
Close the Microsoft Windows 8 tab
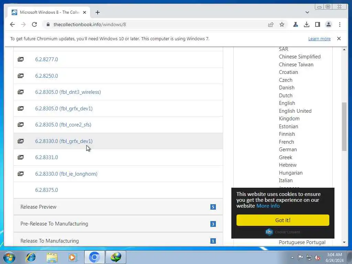point(85,12)
